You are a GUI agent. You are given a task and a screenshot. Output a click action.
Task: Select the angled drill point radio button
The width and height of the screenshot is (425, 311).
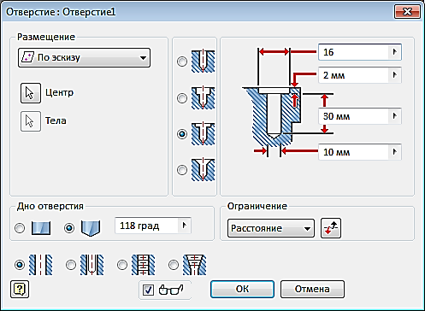pos(69,228)
